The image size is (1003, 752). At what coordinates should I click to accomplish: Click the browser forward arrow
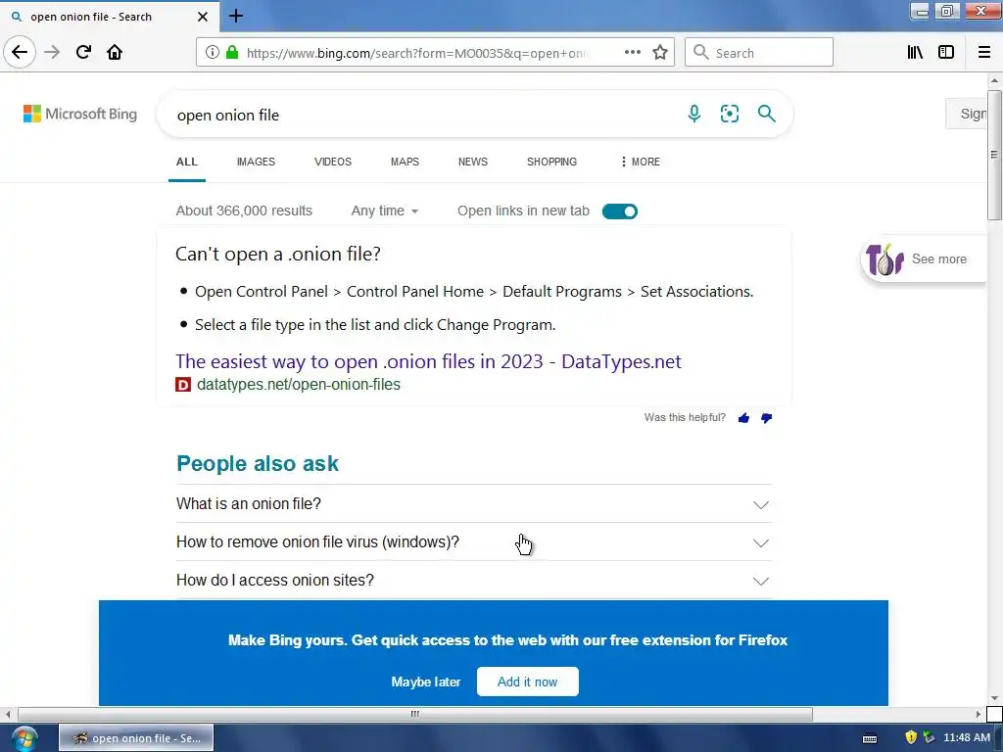tap(52, 52)
